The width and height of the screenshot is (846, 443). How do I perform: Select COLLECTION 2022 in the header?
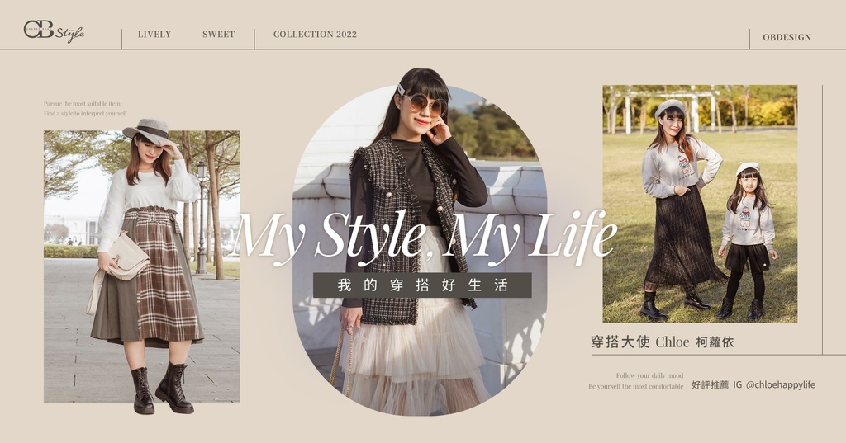pos(315,35)
